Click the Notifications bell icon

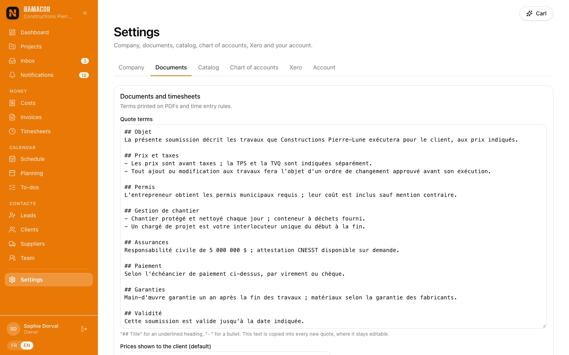tap(12, 75)
